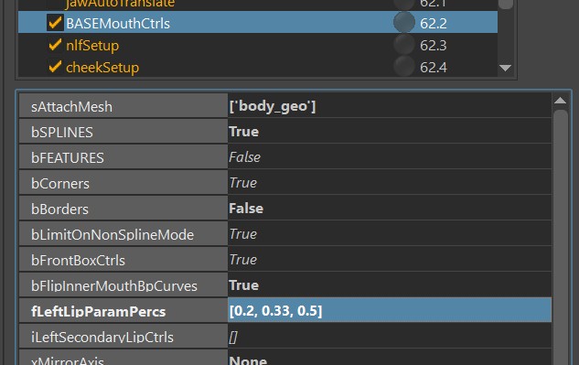The height and width of the screenshot is (365, 579).
Task: Click the round status dot beside 62.3
Action: point(404,44)
